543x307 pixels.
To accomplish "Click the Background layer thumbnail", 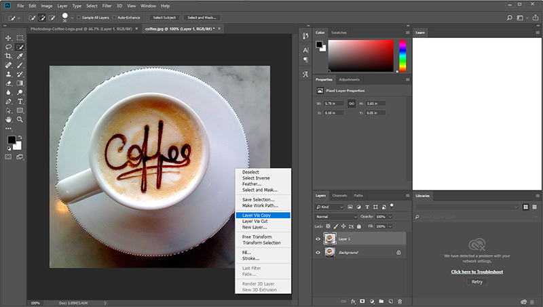I will tap(330, 252).
